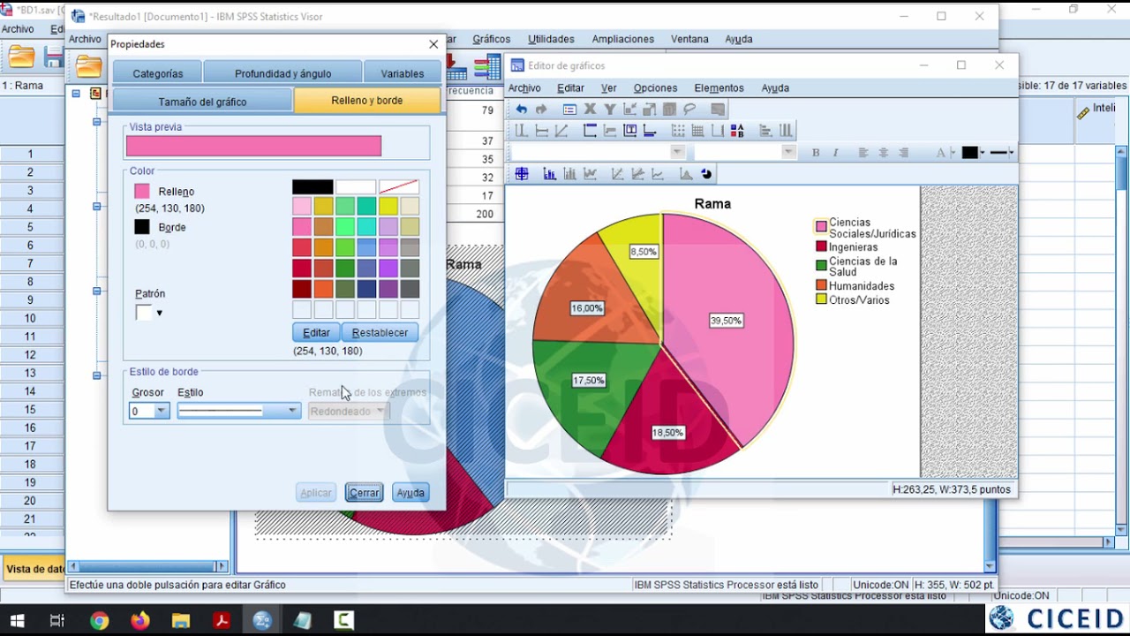This screenshot has width=1130, height=636.
Task: Click the blue bar chart icon
Action: [x=549, y=174]
